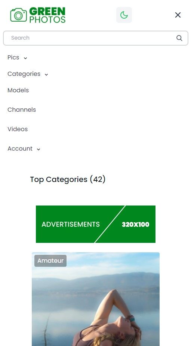Click the Amateur category label badge
The height and width of the screenshot is (346, 191).
click(50, 261)
